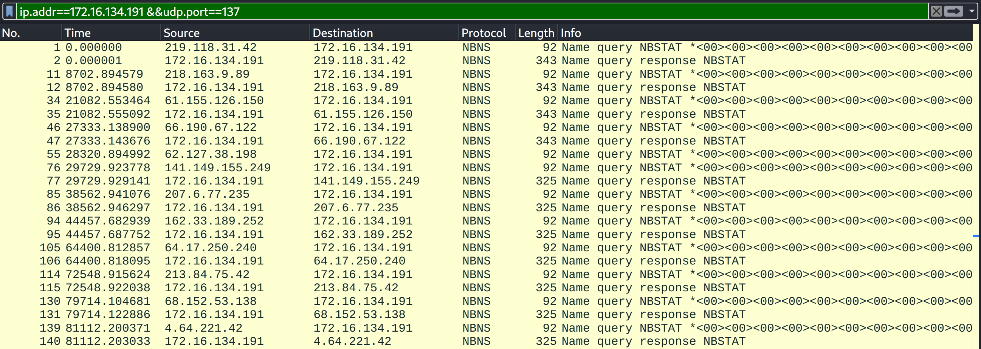Select packet 106 at time 64400.818095
The height and width of the screenshot is (349, 981).
click(x=486, y=261)
